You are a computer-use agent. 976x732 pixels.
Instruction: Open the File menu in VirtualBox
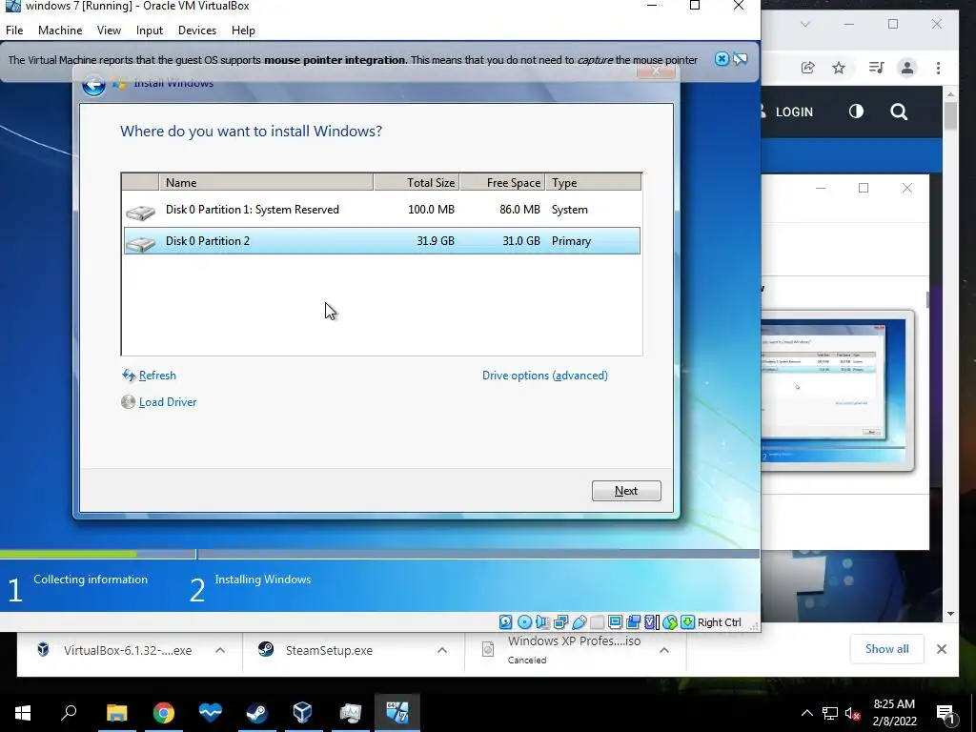(14, 30)
